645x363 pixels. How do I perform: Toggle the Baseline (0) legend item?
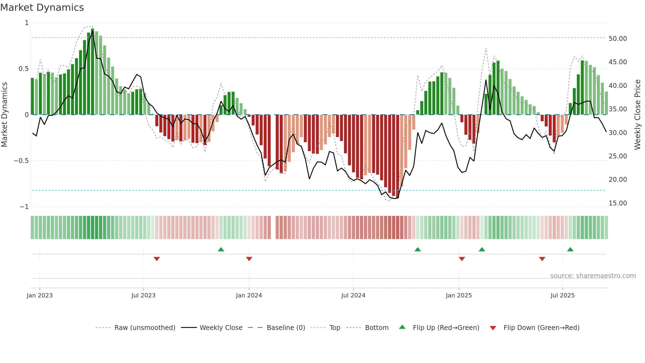coord(276,328)
